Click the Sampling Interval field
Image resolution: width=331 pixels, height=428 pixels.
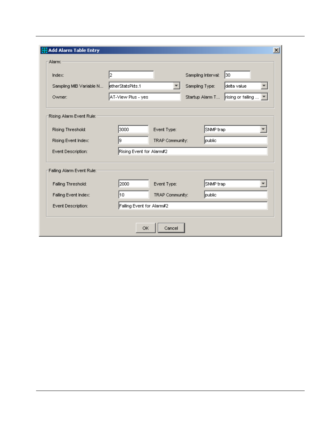tap(237, 75)
